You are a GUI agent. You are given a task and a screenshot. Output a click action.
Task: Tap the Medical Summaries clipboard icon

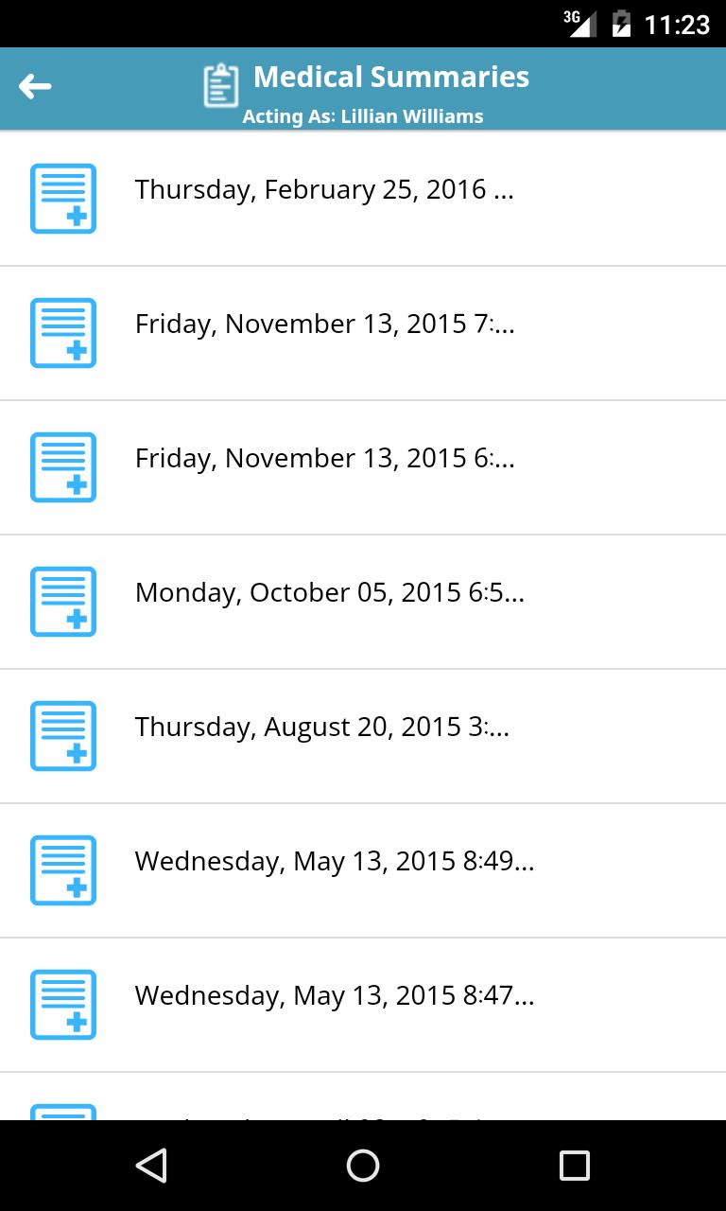click(x=220, y=86)
